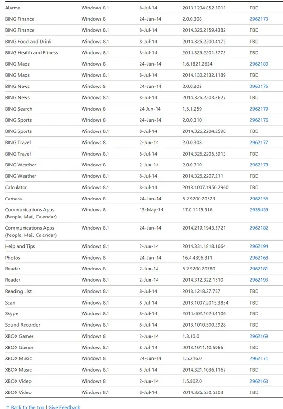Click the Give Feedback link
The width and height of the screenshot is (283, 409).
pyautogui.click(x=64, y=407)
